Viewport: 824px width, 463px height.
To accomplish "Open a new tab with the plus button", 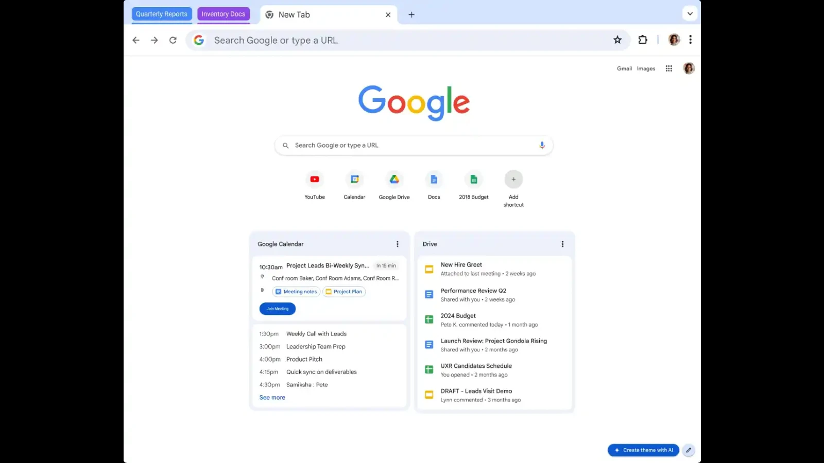I will pos(411,15).
